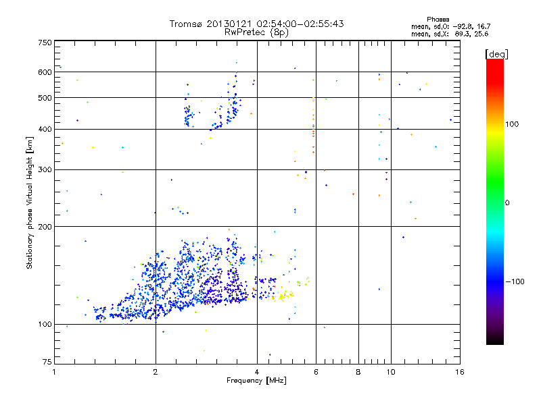Click the "Phases" heading in the top right
The width and height of the screenshot is (541, 405).
(438, 20)
